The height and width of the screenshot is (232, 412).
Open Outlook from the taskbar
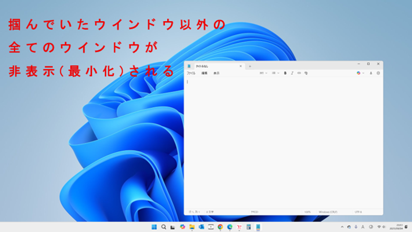[201, 227]
